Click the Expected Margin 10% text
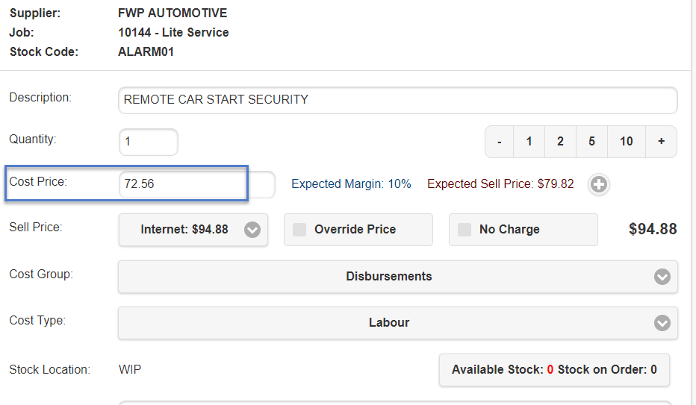The height and width of the screenshot is (405, 696). click(x=351, y=184)
